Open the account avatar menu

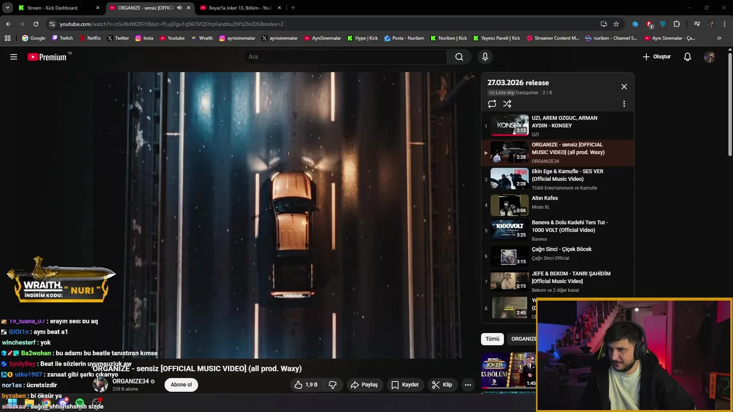pos(710,57)
